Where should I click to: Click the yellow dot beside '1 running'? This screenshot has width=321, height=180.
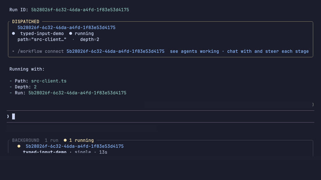[x=65, y=140]
